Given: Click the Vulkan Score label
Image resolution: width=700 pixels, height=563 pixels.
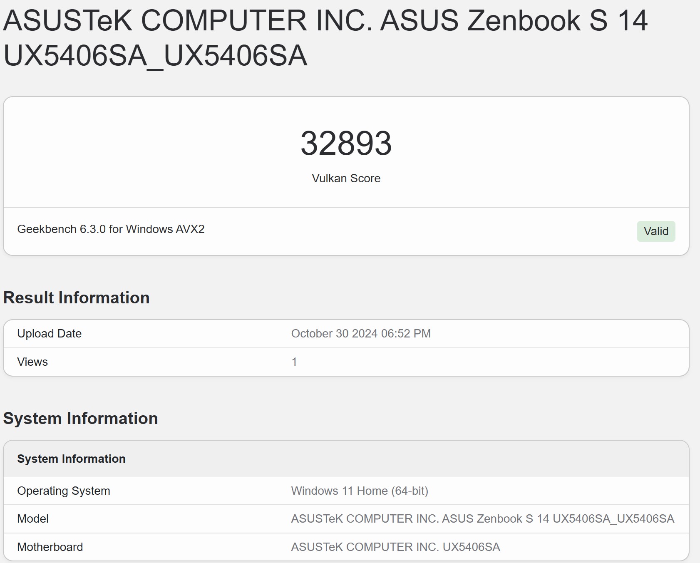Looking at the screenshot, I should point(346,179).
